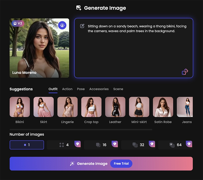203x180 pixels.
Task: Click the premium gem badge on 64 images
Action: 189,144
